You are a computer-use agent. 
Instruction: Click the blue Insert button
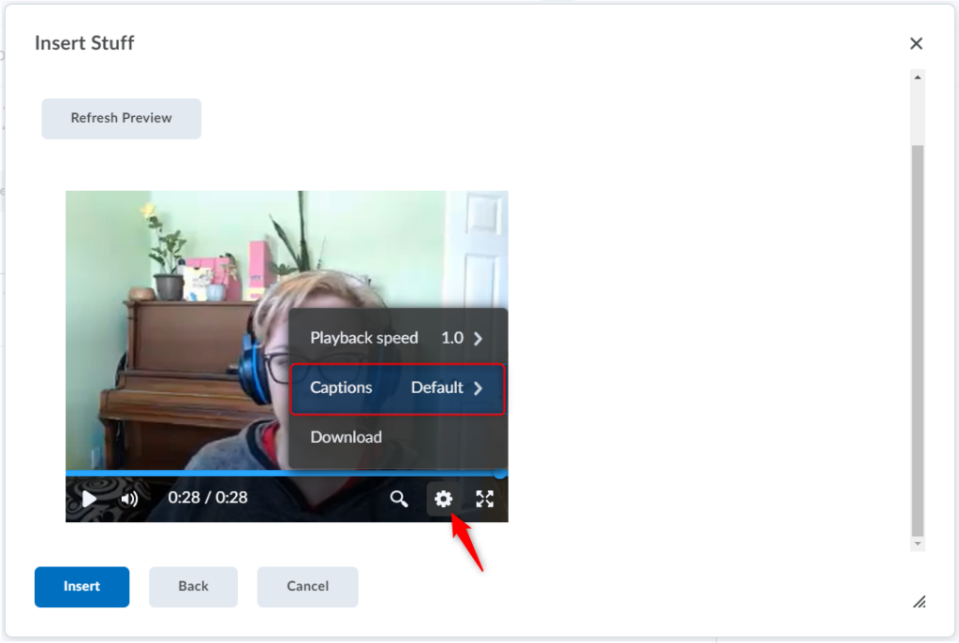[x=81, y=587]
